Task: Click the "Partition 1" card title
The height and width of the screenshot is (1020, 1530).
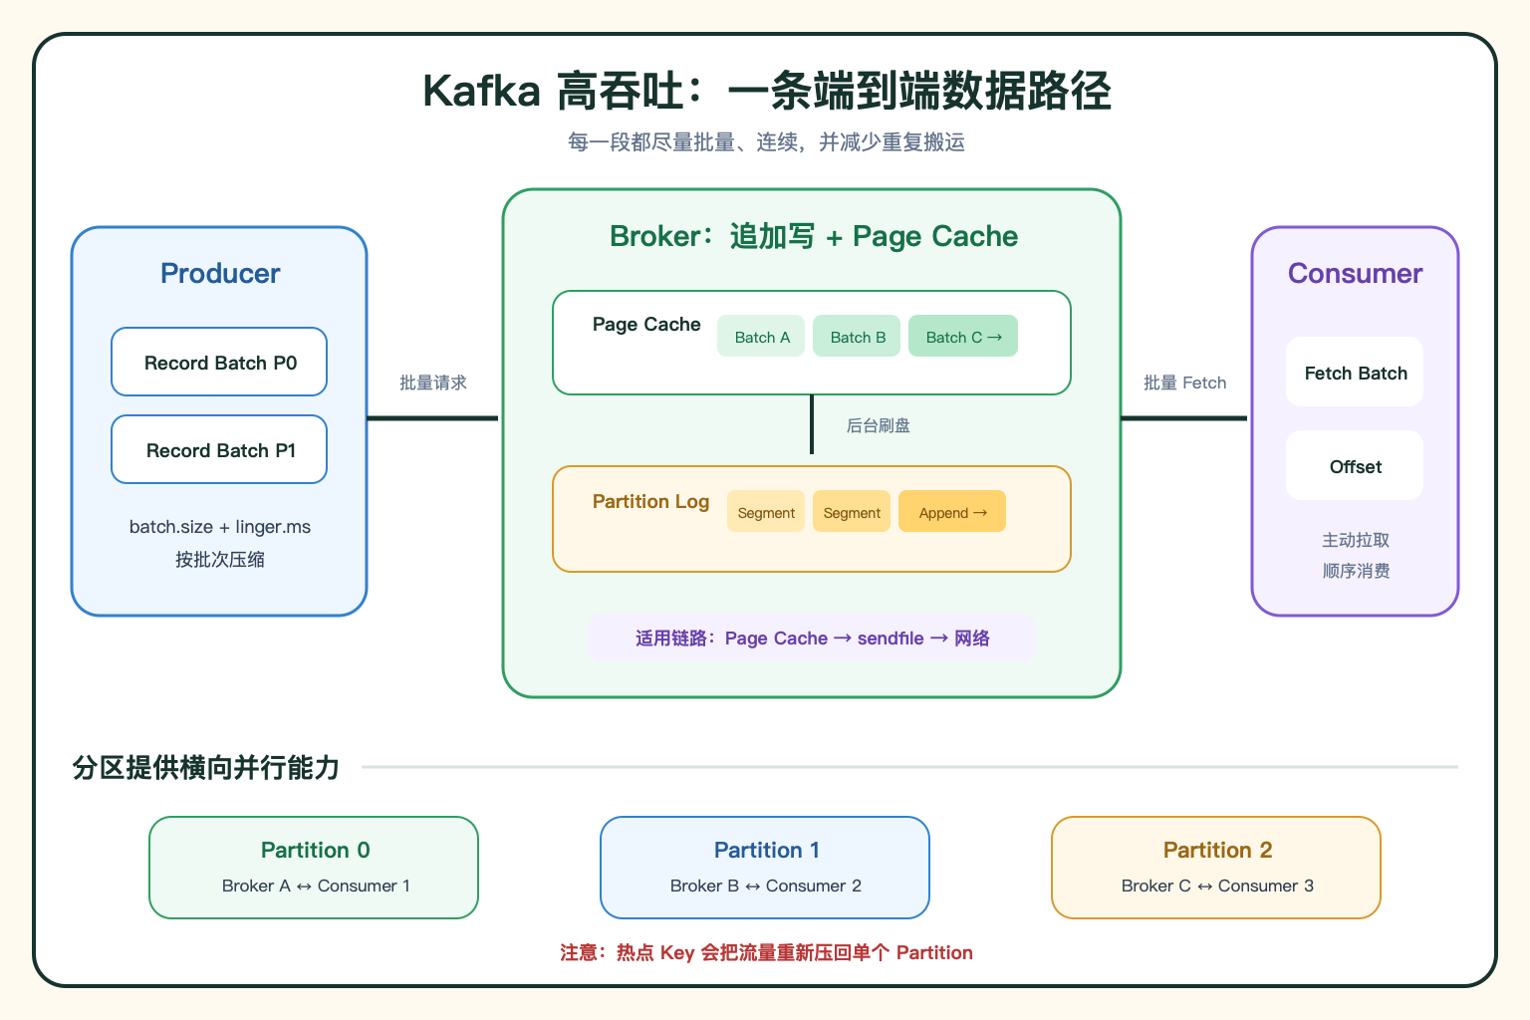Action: pyautogui.click(x=766, y=850)
